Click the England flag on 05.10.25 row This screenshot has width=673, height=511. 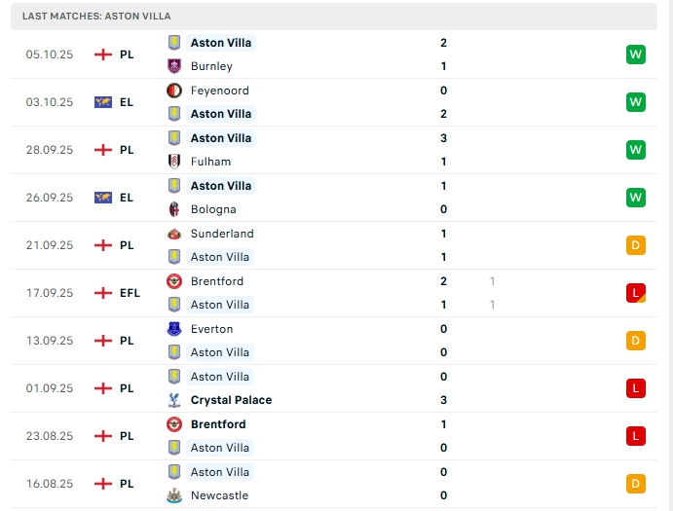(x=102, y=55)
